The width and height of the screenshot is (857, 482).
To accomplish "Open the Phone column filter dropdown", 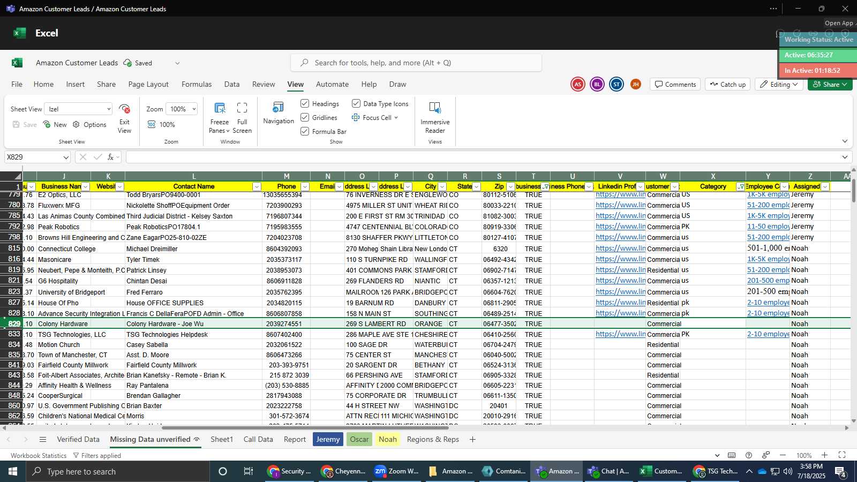I will click(x=305, y=186).
